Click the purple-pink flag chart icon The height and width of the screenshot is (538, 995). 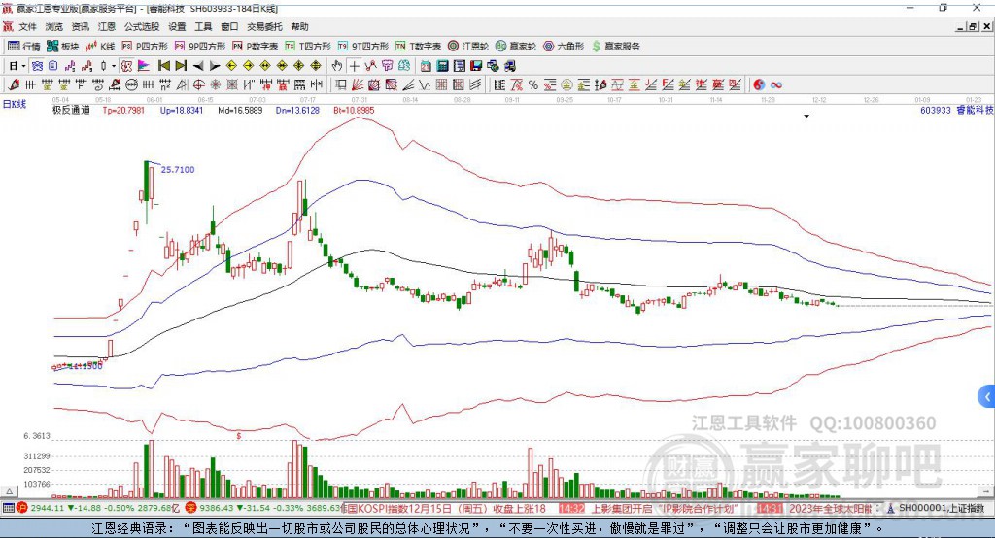click(x=144, y=66)
